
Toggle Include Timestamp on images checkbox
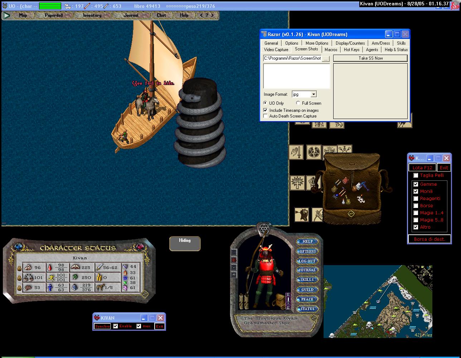pos(266,110)
